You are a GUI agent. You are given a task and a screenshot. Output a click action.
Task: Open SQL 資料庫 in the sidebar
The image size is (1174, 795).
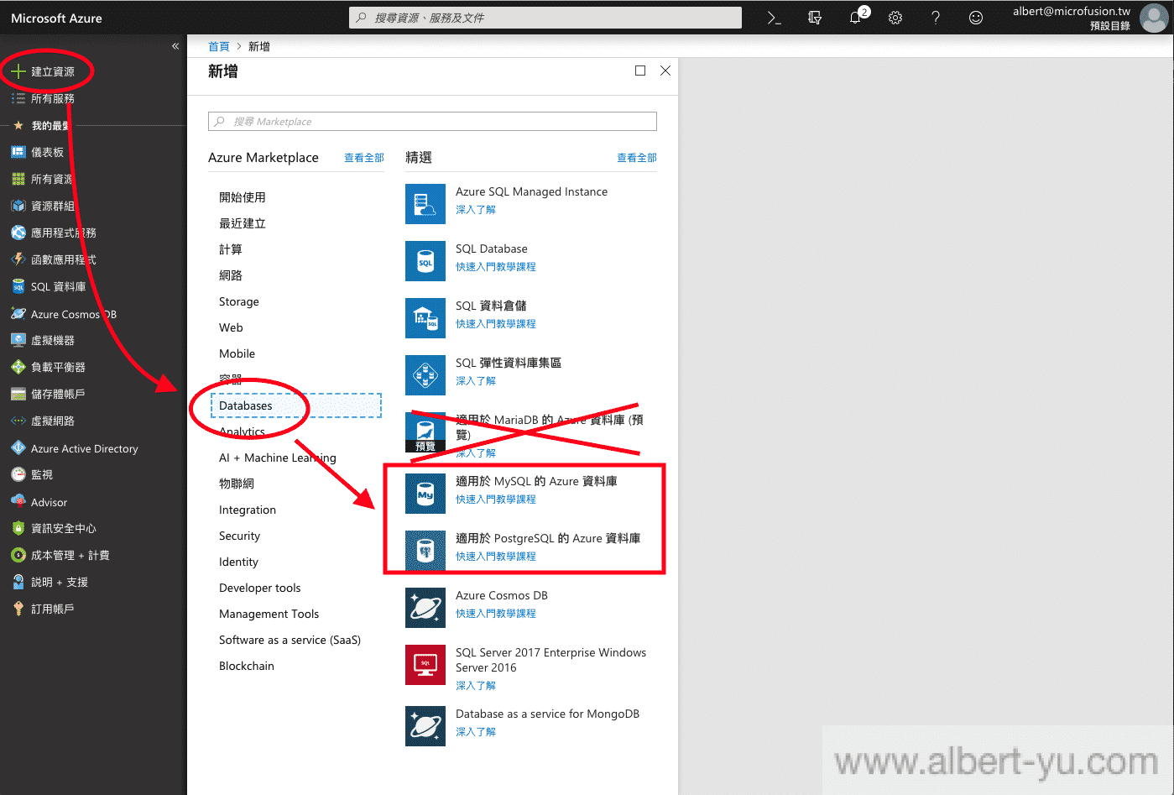(x=48, y=286)
